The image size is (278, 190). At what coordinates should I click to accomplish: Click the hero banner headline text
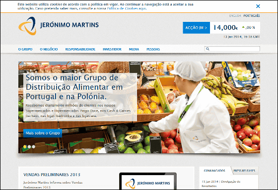[74, 87]
